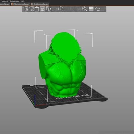The width and height of the screenshot is (134, 134).
Task: Add an instance with the dashed plus icon
Action: click(x=61, y=9)
